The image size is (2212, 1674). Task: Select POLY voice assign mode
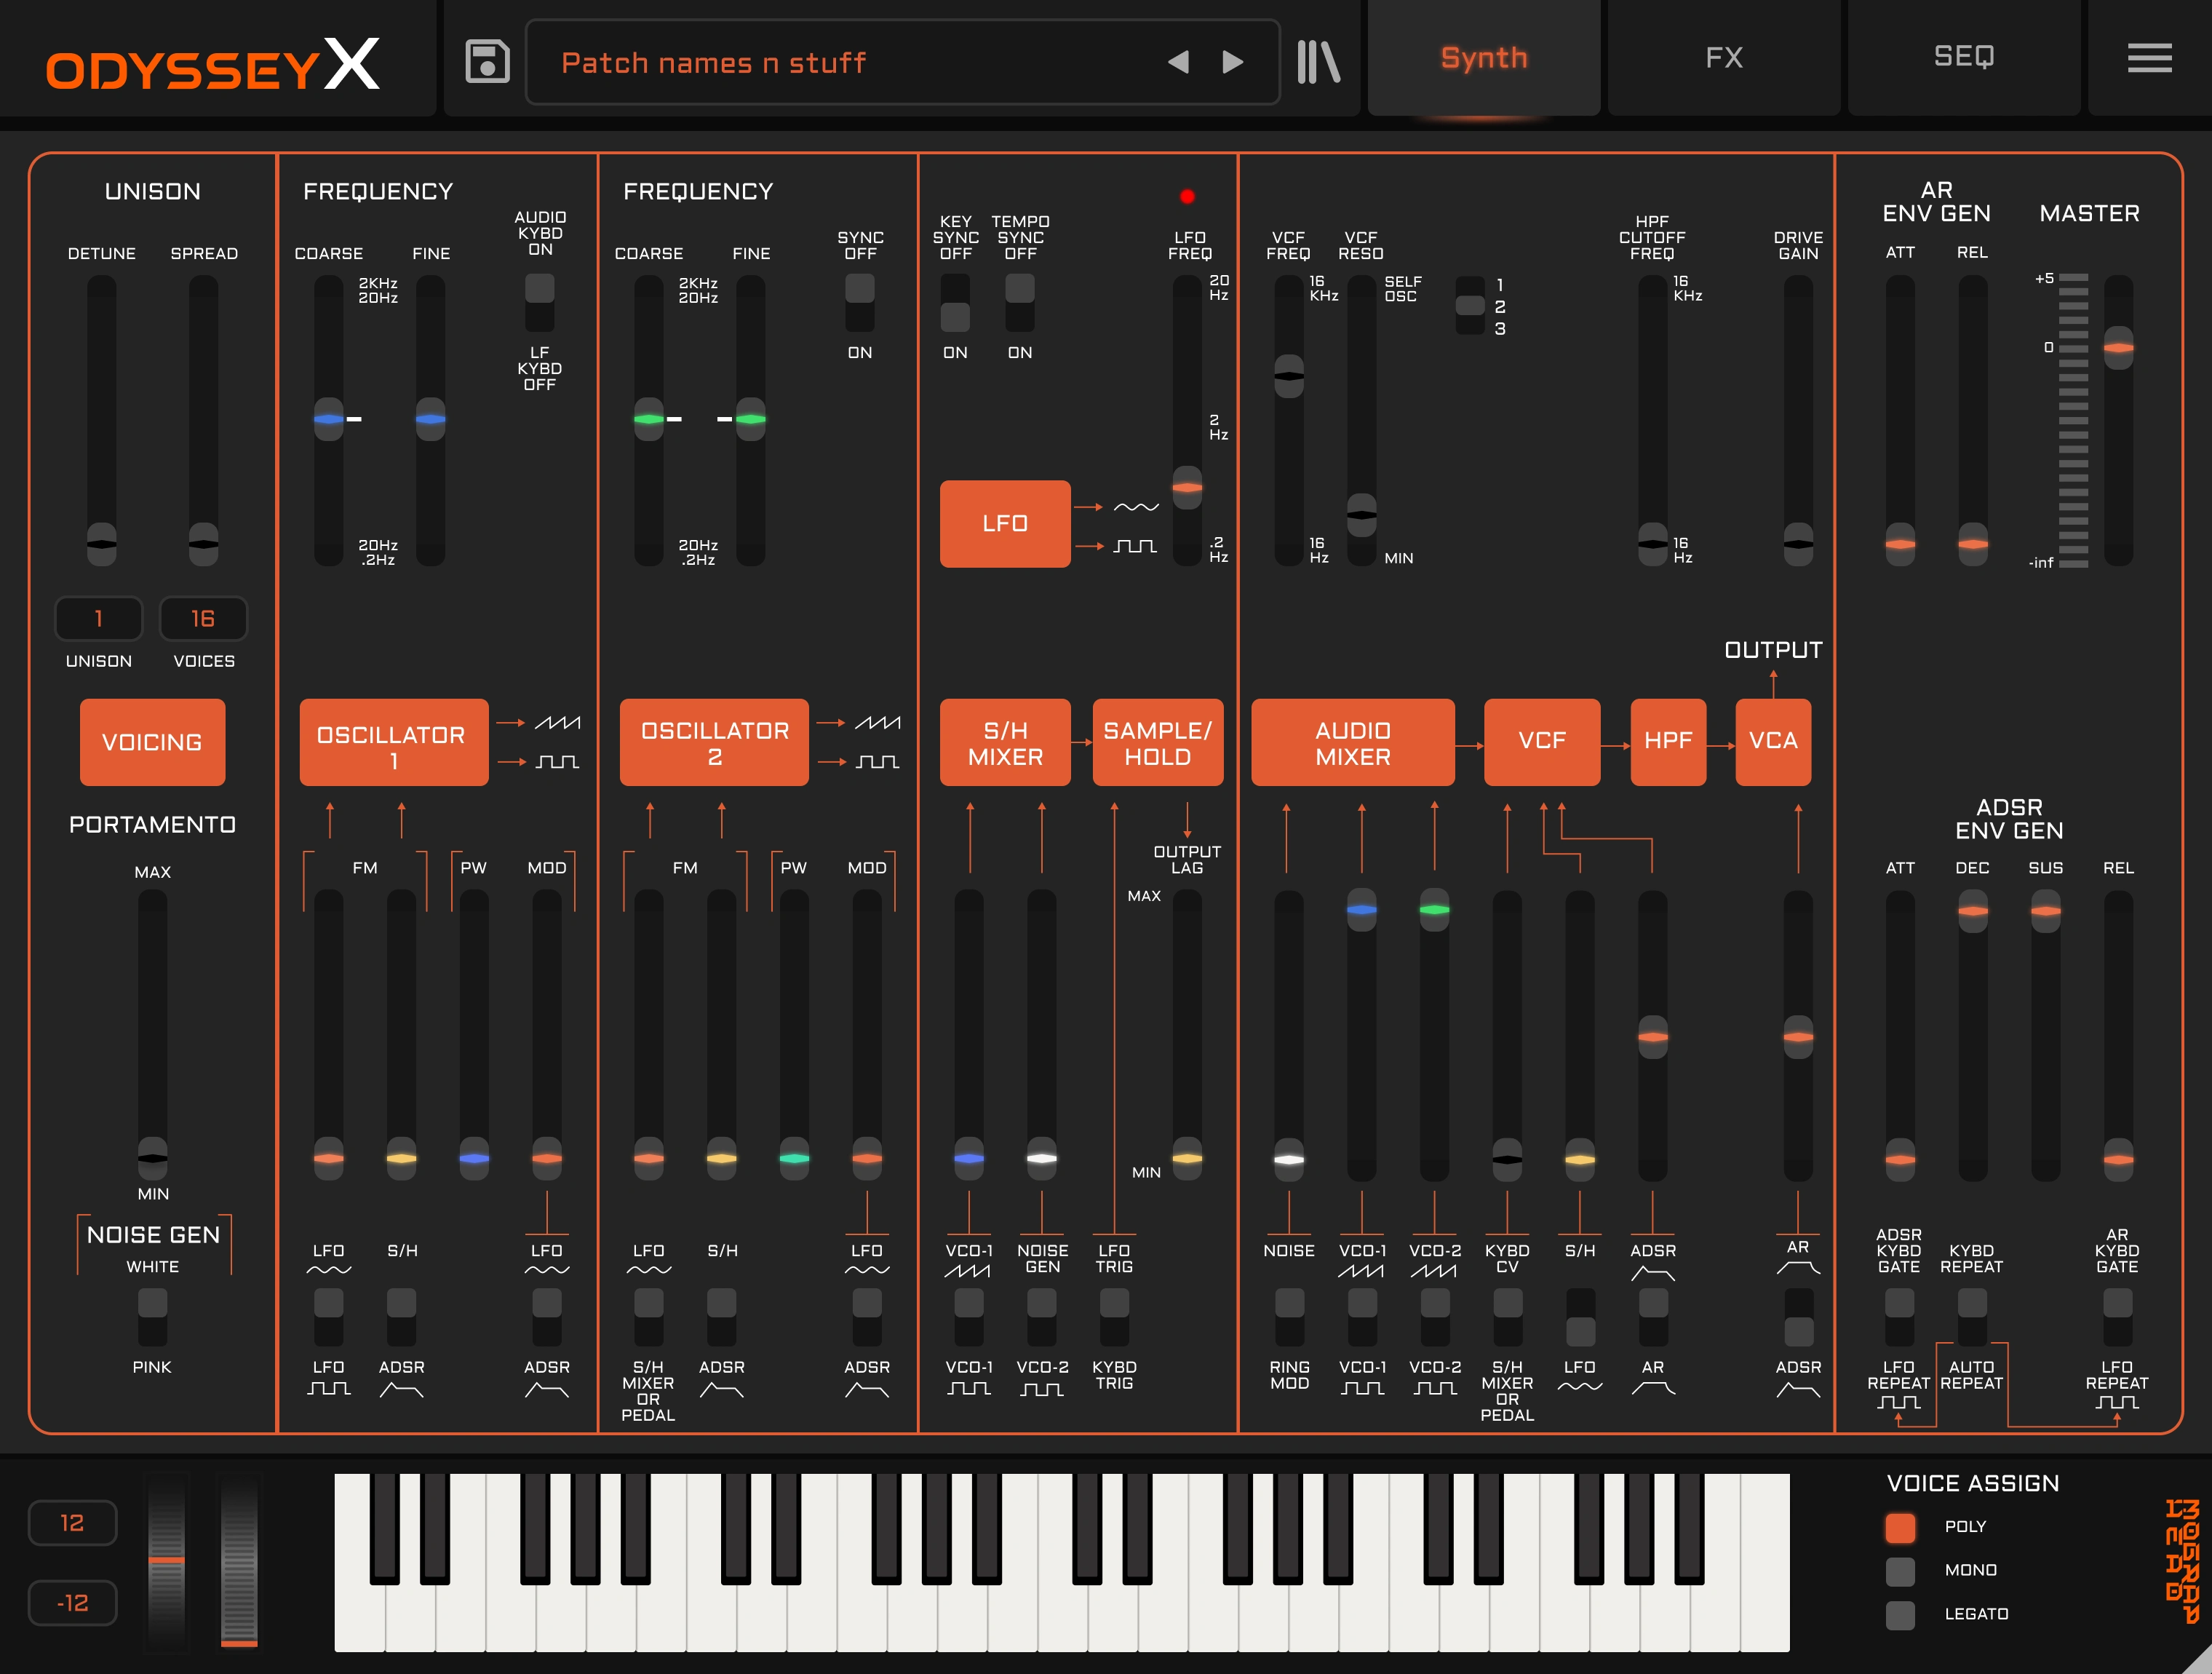coord(1900,1527)
